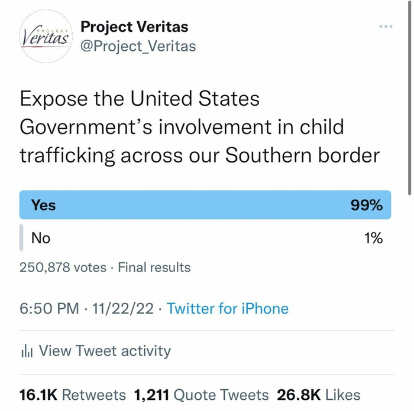This screenshot has height=411, width=414.
Task: View the 16.1K Retweets list
Action: [73, 394]
